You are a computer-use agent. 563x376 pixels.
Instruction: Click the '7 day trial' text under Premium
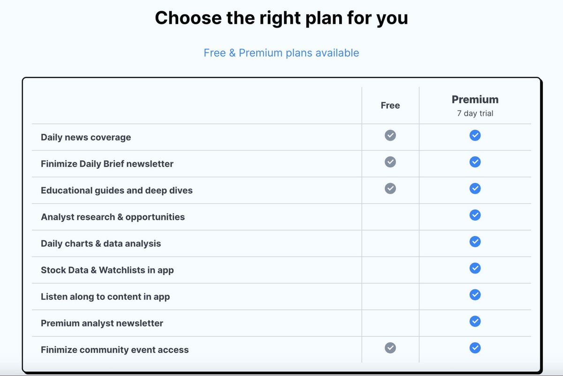tap(475, 113)
